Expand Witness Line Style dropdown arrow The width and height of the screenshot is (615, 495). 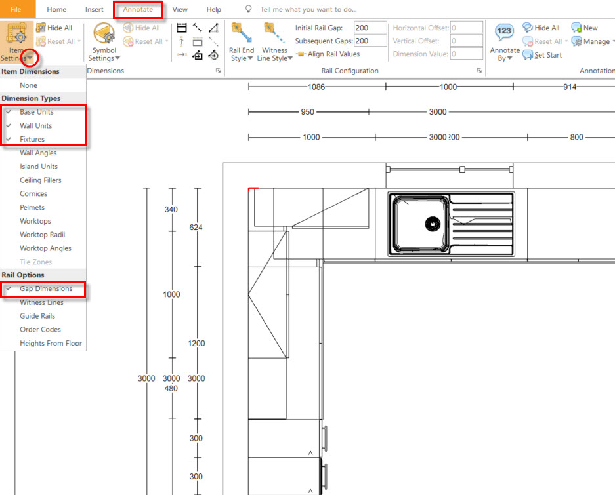(290, 58)
